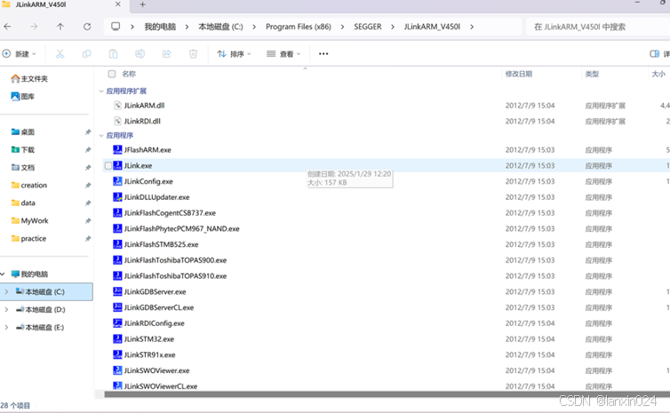Add a new tab with plus button
Viewport: 670px width, 413px height.
pyautogui.click(x=143, y=4)
